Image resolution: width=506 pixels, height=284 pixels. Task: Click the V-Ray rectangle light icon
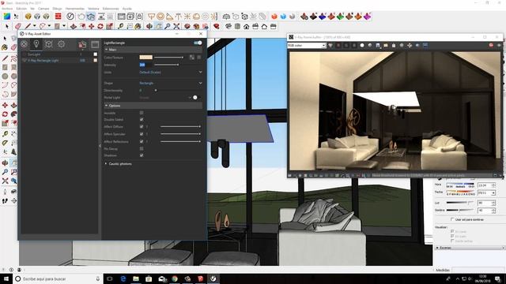point(151,16)
